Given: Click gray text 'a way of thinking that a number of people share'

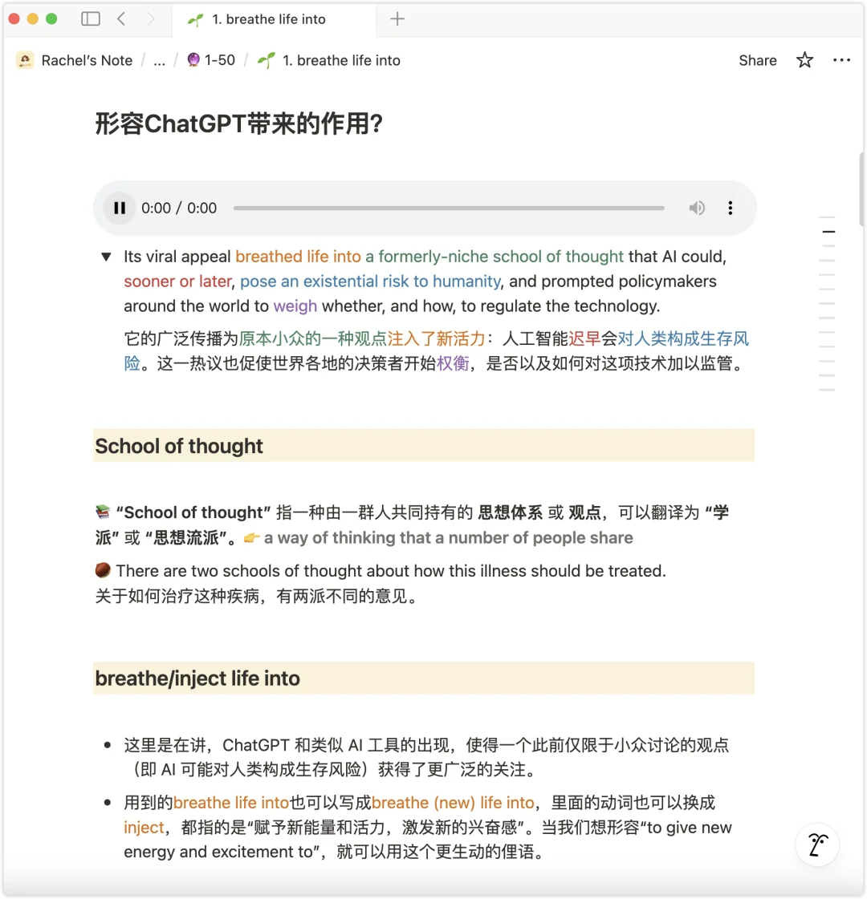Looking at the screenshot, I should (x=448, y=538).
